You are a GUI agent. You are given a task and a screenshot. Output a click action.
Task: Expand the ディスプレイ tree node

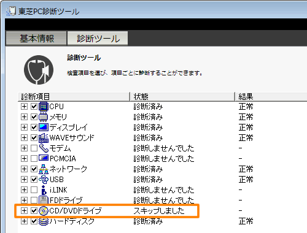tap(24, 128)
